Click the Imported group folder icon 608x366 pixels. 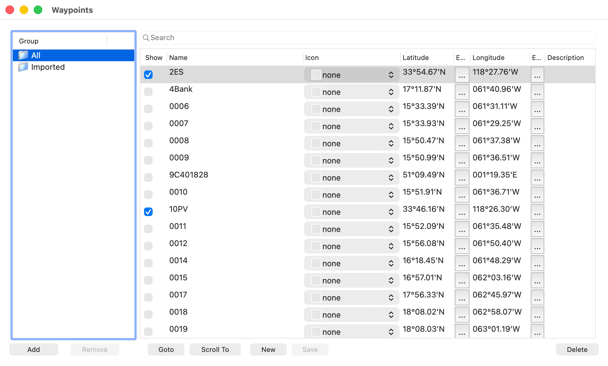23,67
